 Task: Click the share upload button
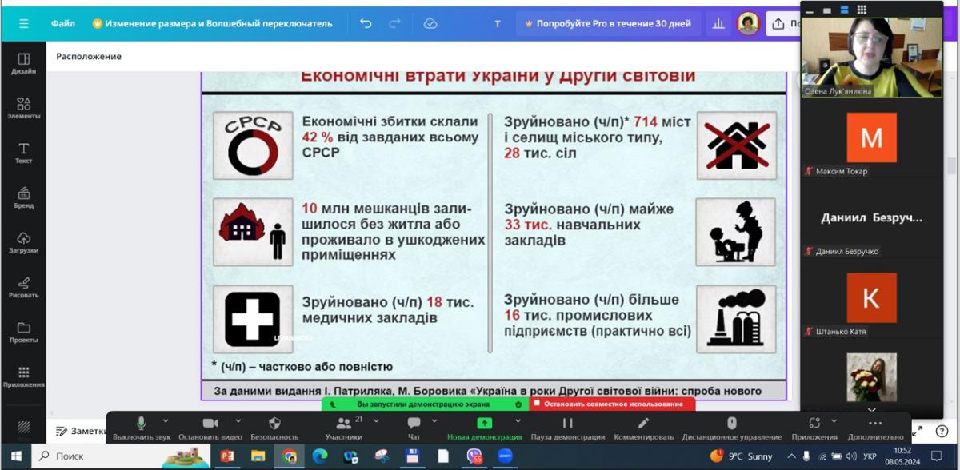(782, 24)
